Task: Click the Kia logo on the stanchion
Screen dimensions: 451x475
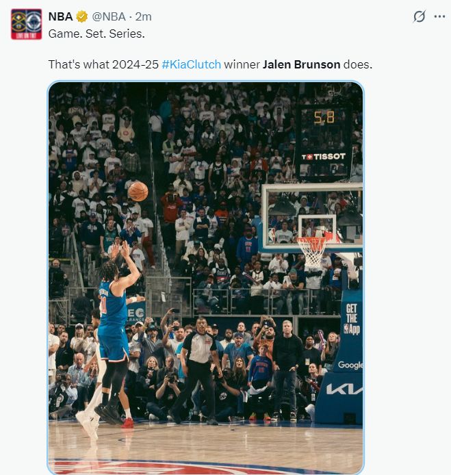Action: 344,389
